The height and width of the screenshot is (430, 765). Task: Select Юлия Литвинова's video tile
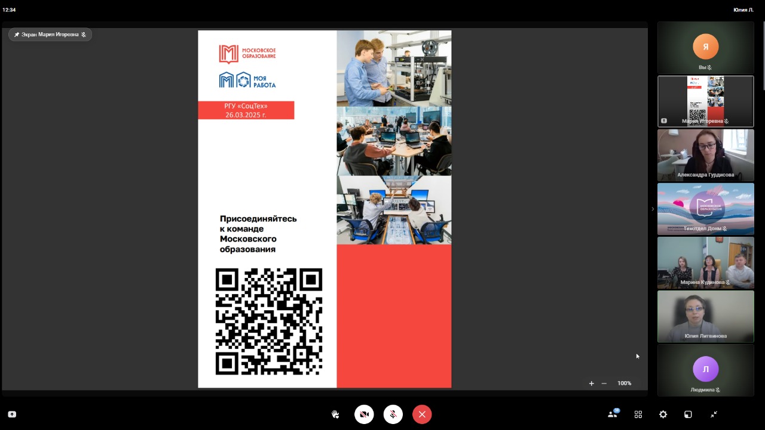(x=705, y=316)
